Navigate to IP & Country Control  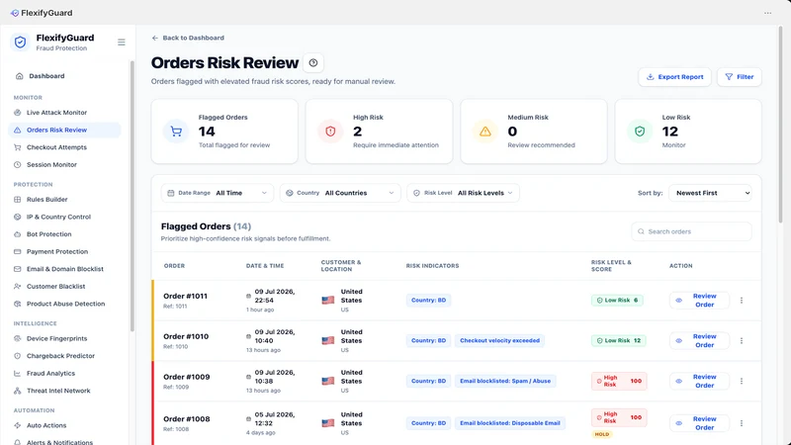pyautogui.click(x=64, y=217)
